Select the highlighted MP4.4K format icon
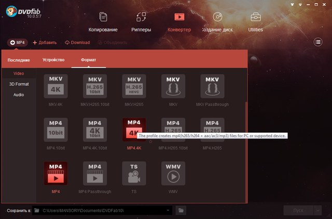Screen dimensions: 332x219 click(x=134, y=130)
